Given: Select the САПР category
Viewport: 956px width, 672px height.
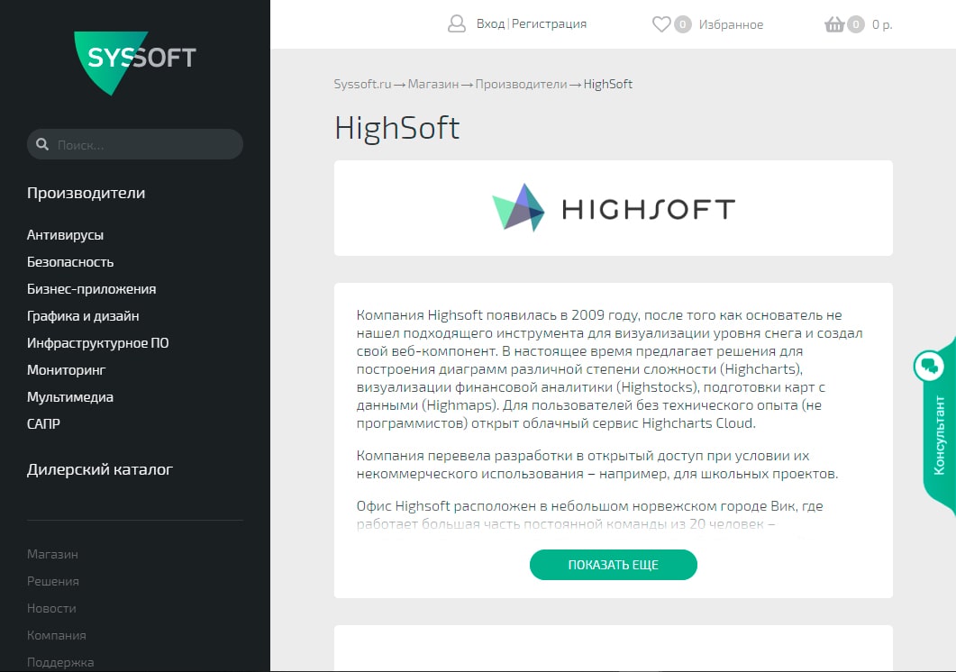Looking at the screenshot, I should coord(43,423).
